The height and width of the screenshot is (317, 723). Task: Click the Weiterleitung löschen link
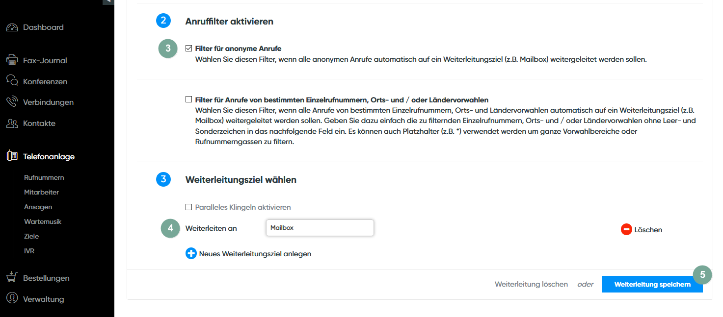click(x=531, y=284)
